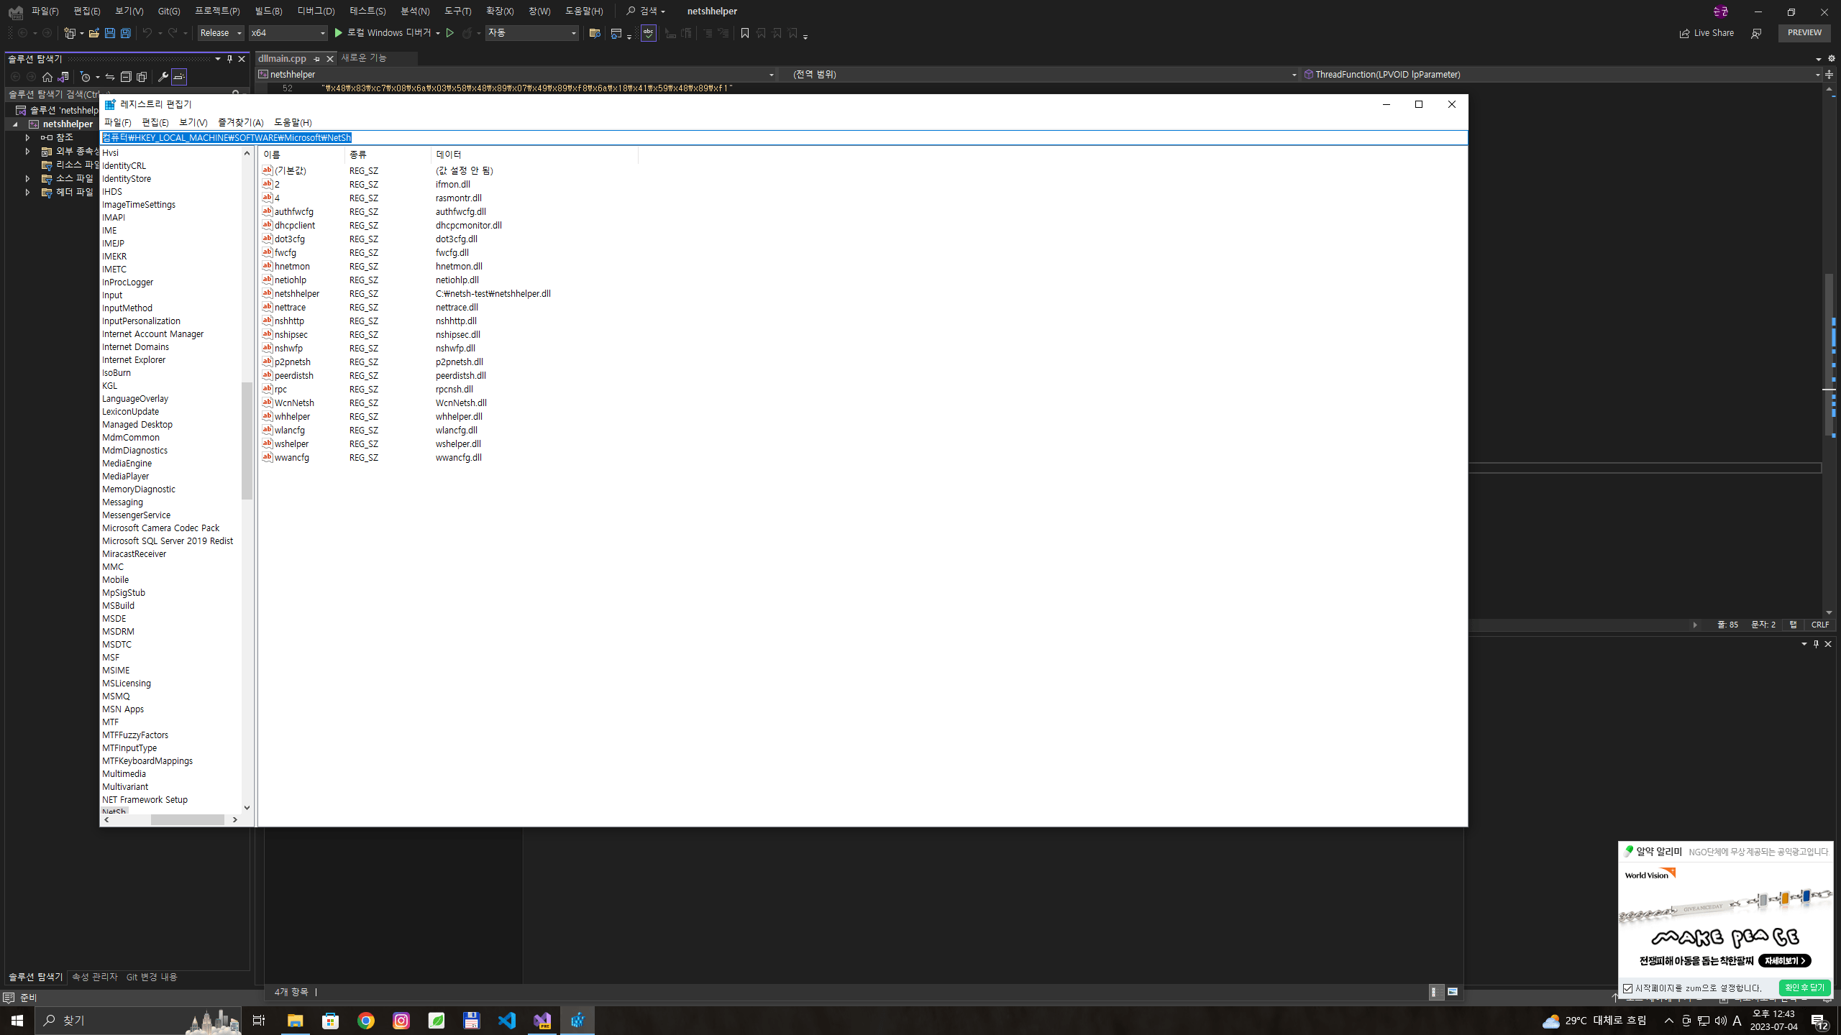Open the 프로젝트(P) menu in Visual Studio
The image size is (1841, 1035).
tap(217, 11)
